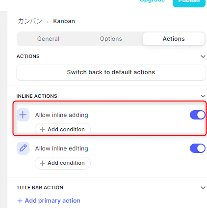
Task: Go to カンバン breadcrumb
Action: (x=30, y=21)
